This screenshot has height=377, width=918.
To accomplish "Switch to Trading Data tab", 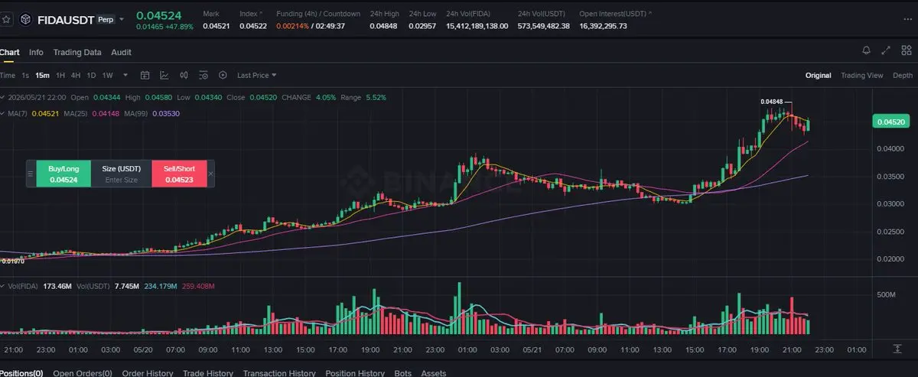I will (77, 52).
